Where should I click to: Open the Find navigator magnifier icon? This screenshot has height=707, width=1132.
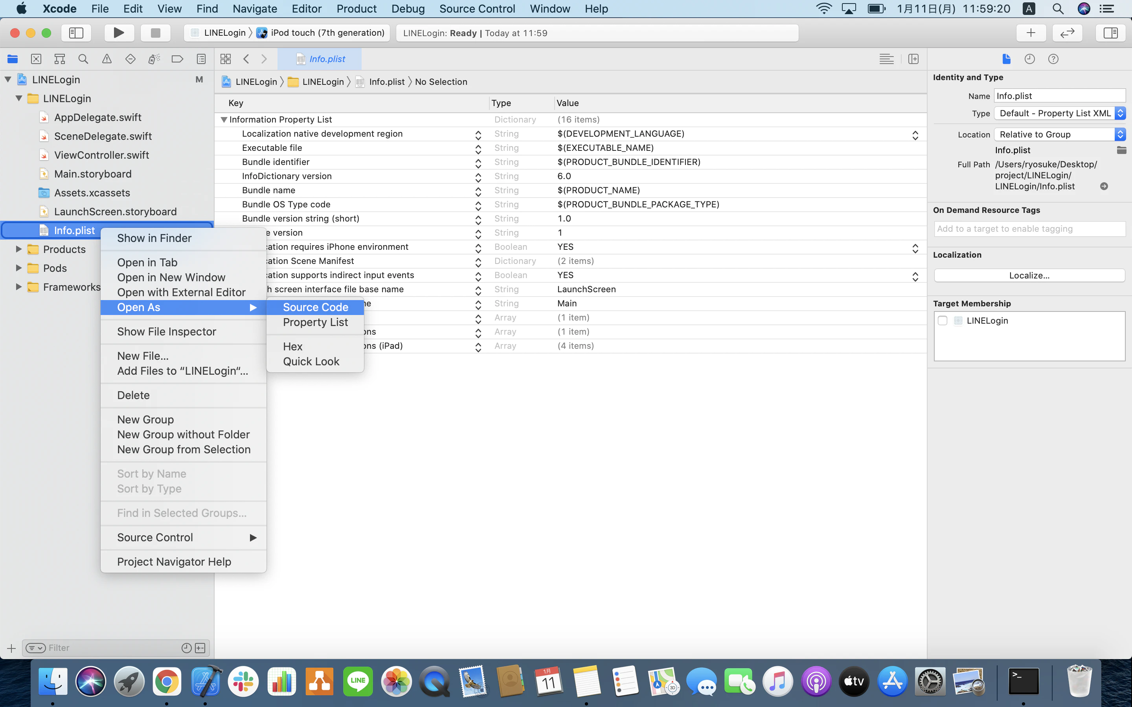click(x=83, y=59)
